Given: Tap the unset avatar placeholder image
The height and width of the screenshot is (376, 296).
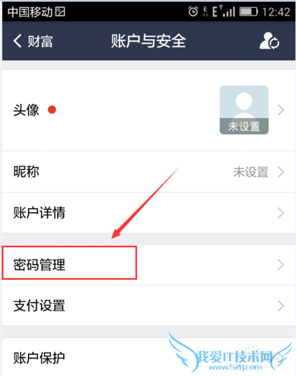Looking at the screenshot, I should pos(244,110).
